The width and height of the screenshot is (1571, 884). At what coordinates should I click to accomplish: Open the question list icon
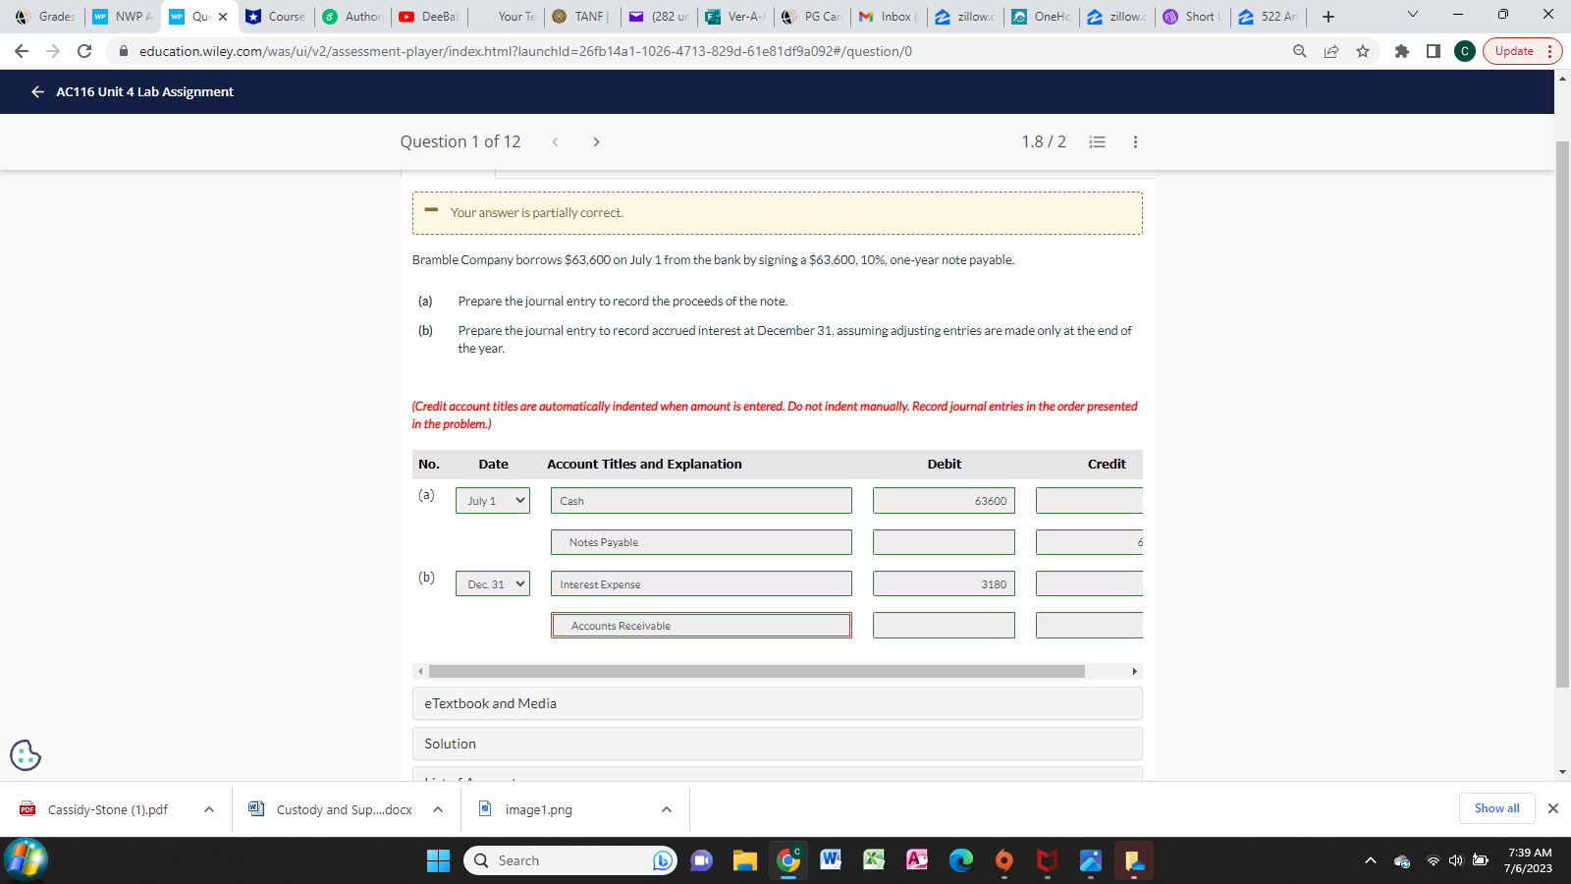click(x=1097, y=141)
